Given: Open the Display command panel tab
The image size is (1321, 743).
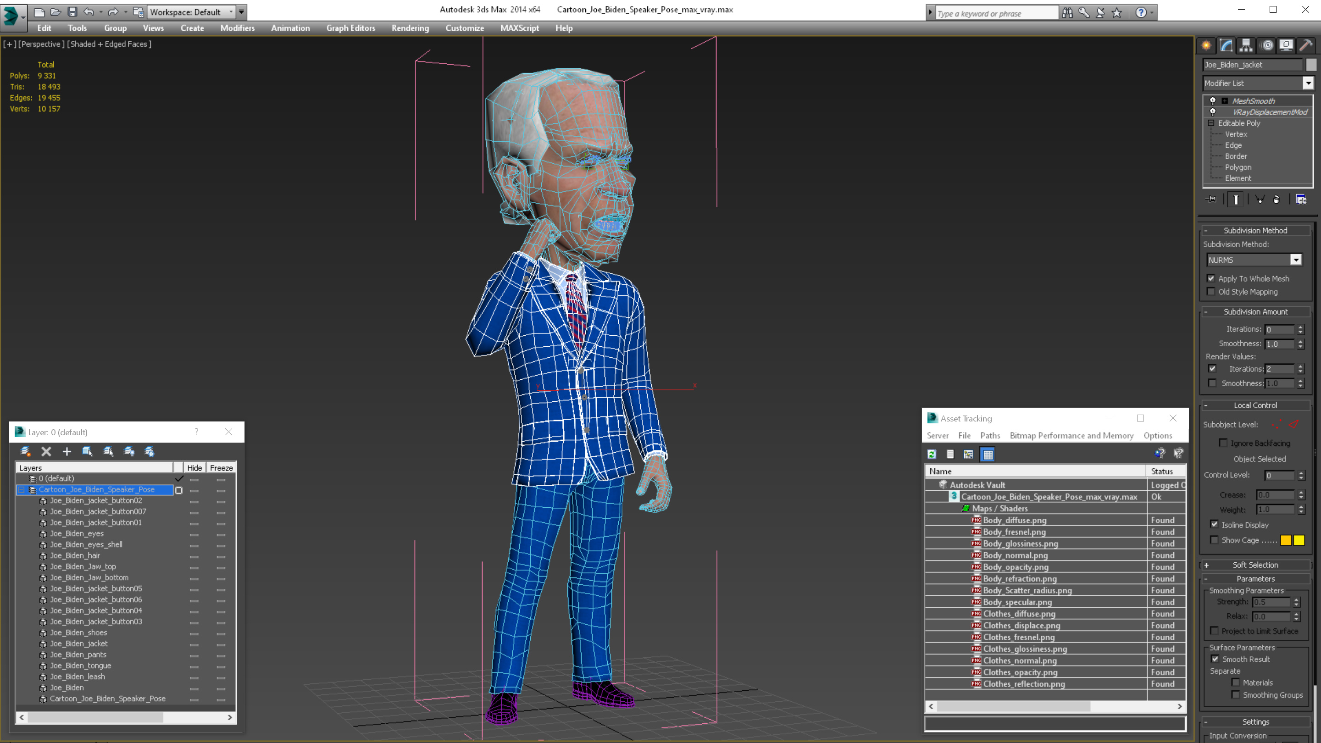Looking at the screenshot, I should coord(1286,45).
